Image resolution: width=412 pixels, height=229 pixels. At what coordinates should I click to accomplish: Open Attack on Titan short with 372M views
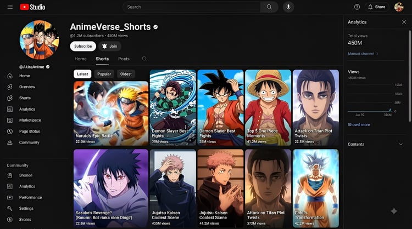pyautogui.click(x=268, y=188)
